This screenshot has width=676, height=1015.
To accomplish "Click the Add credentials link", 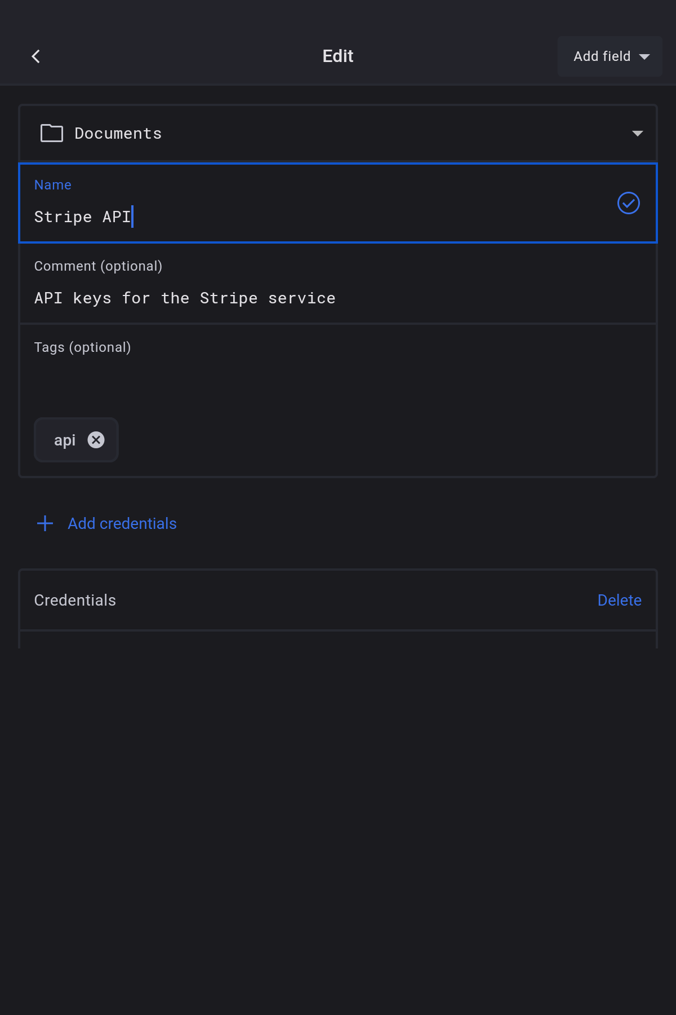I will pos(122,523).
